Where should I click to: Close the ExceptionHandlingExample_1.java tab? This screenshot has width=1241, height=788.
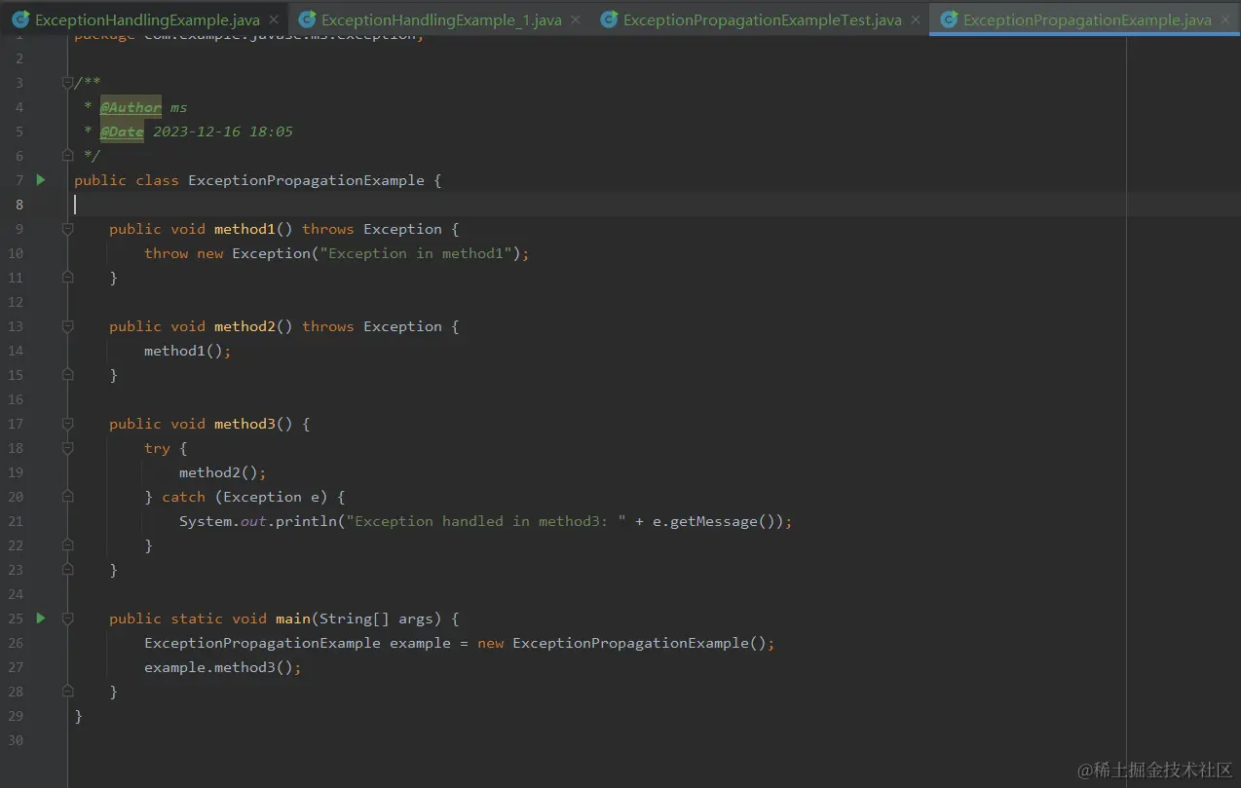pos(576,19)
